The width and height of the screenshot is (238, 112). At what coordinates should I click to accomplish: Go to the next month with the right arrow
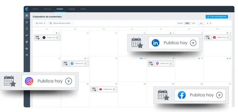coord(210,23)
